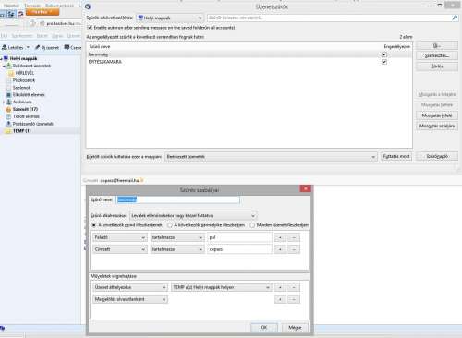Screen dimensions: 462x338
Task: Toggle the enabled checkbox for ÉPÍTÉSZKAMARA filter
Action: (384, 62)
